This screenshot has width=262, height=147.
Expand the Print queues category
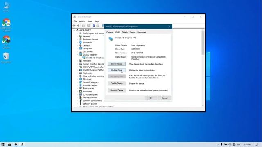tap(77, 88)
